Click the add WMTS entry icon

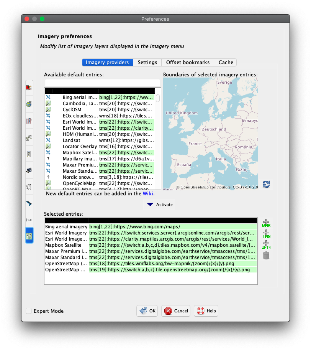point(266,244)
